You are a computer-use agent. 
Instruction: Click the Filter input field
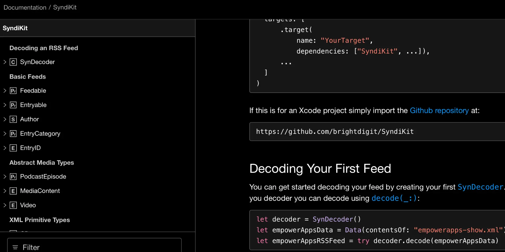pyautogui.click(x=94, y=245)
